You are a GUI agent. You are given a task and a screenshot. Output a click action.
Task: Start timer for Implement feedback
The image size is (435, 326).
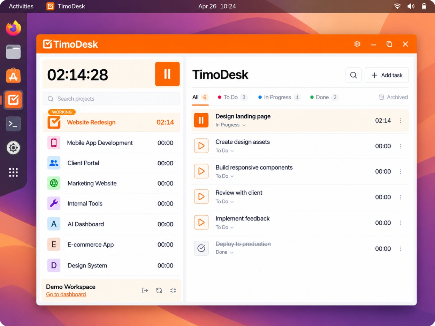pos(201,223)
